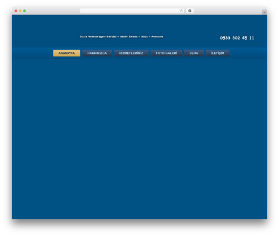
Task: Open the HİZMETLERİMİZ menu
Action: pyautogui.click(x=131, y=53)
